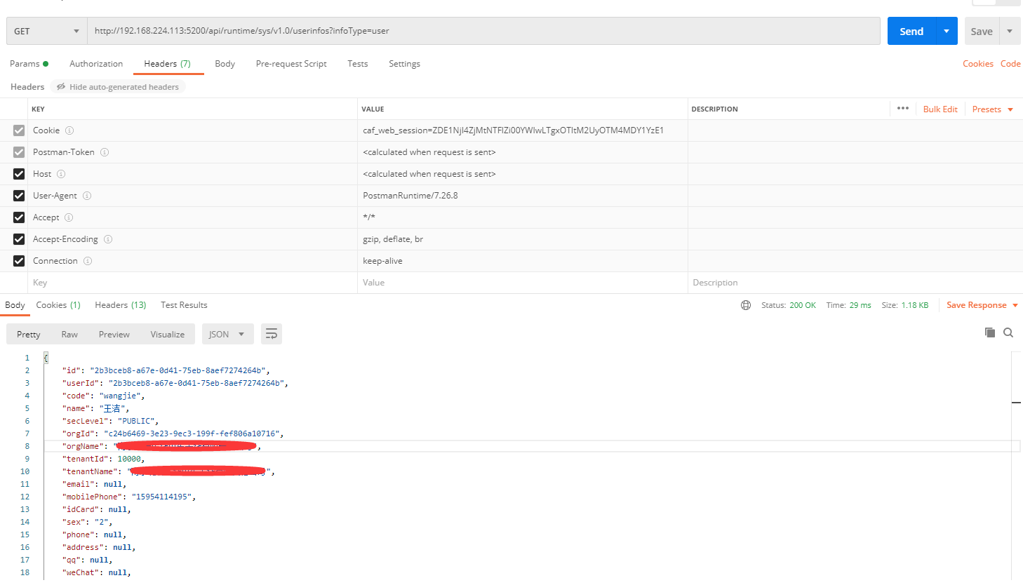Uncheck the Accept-Encoding header checkbox
This screenshot has height=585, width=1023.
19,238
